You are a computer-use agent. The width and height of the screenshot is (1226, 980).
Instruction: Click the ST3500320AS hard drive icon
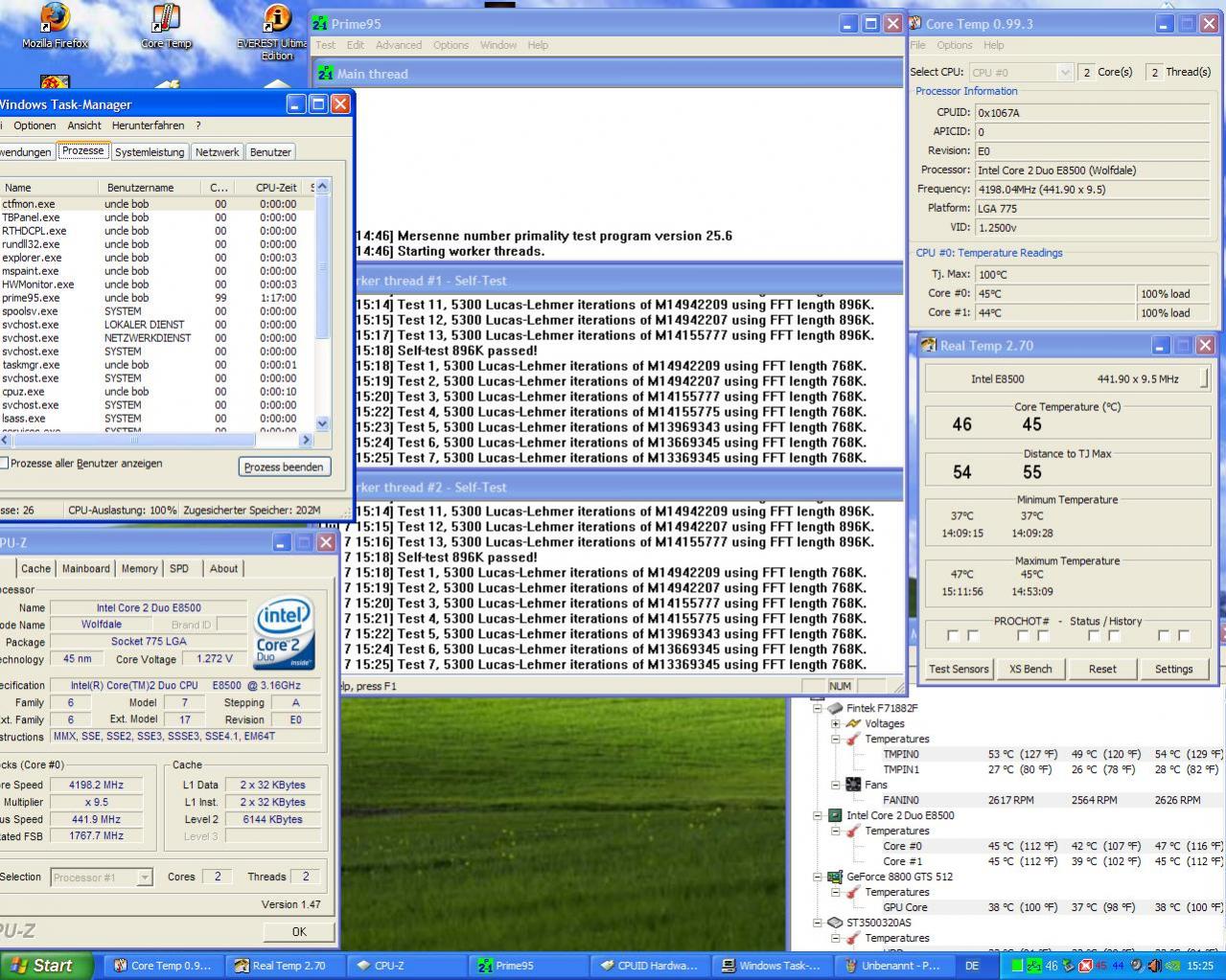tap(835, 923)
